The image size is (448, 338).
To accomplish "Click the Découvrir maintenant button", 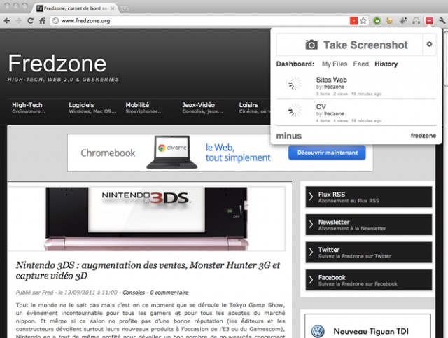I will [x=327, y=153].
